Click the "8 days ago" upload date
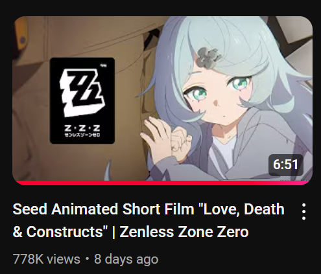Screen dimensions: 321x274 (x=126, y=259)
